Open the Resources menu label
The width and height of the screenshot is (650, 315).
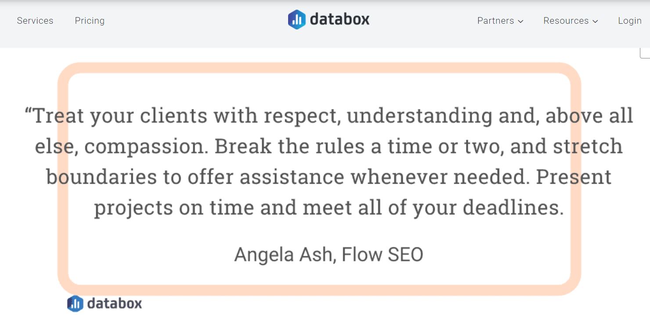566,21
